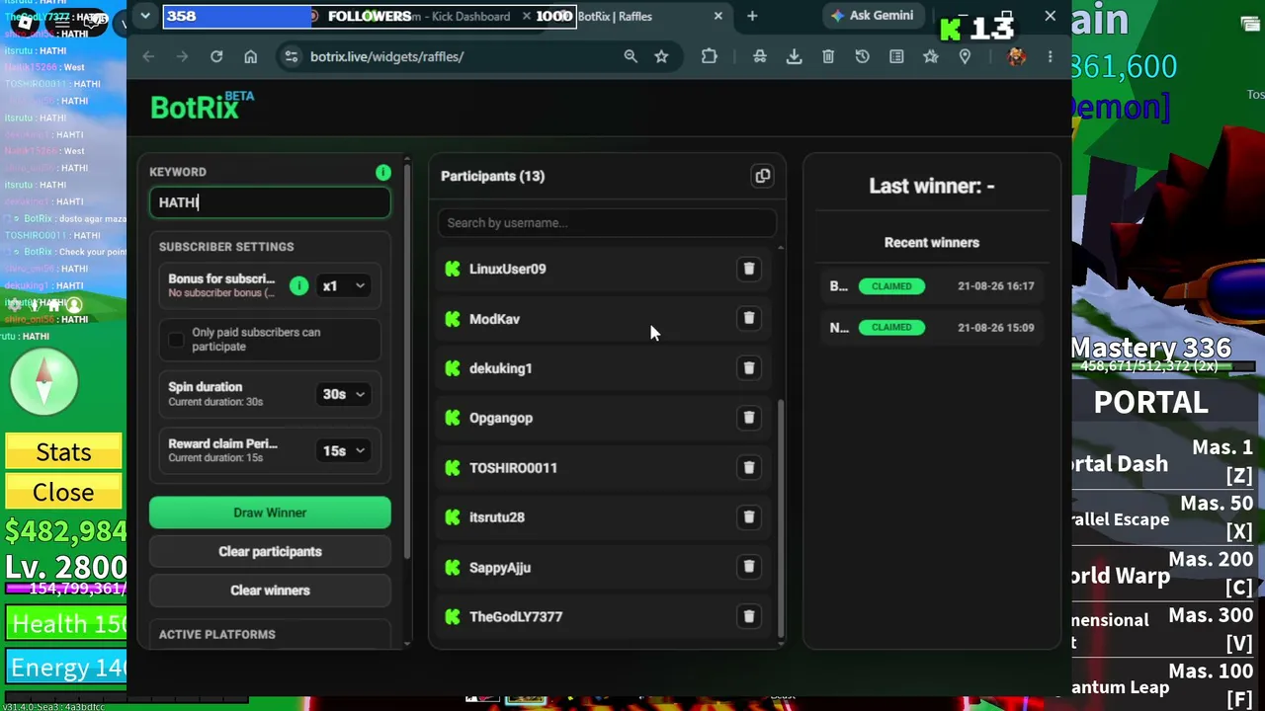Click the Keyword input field

[270, 202]
